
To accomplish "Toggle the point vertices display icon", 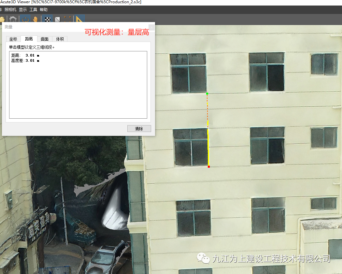I will point(68,20).
